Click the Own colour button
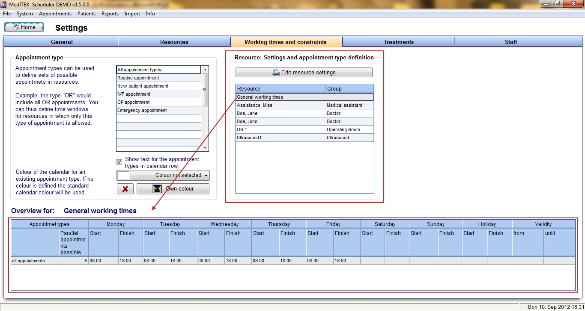The width and height of the screenshot is (585, 311). [173, 189]
